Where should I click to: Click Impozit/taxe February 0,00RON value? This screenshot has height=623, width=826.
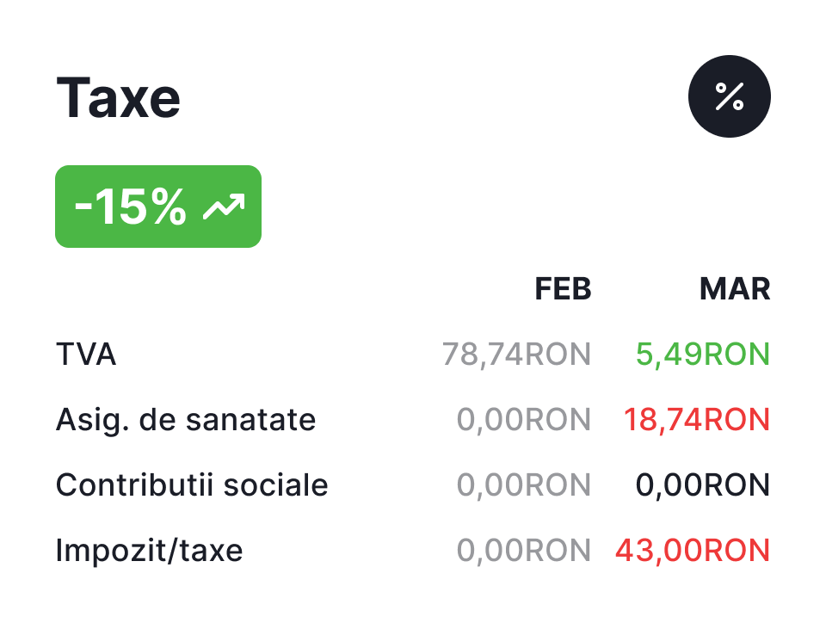click(523, 551)
